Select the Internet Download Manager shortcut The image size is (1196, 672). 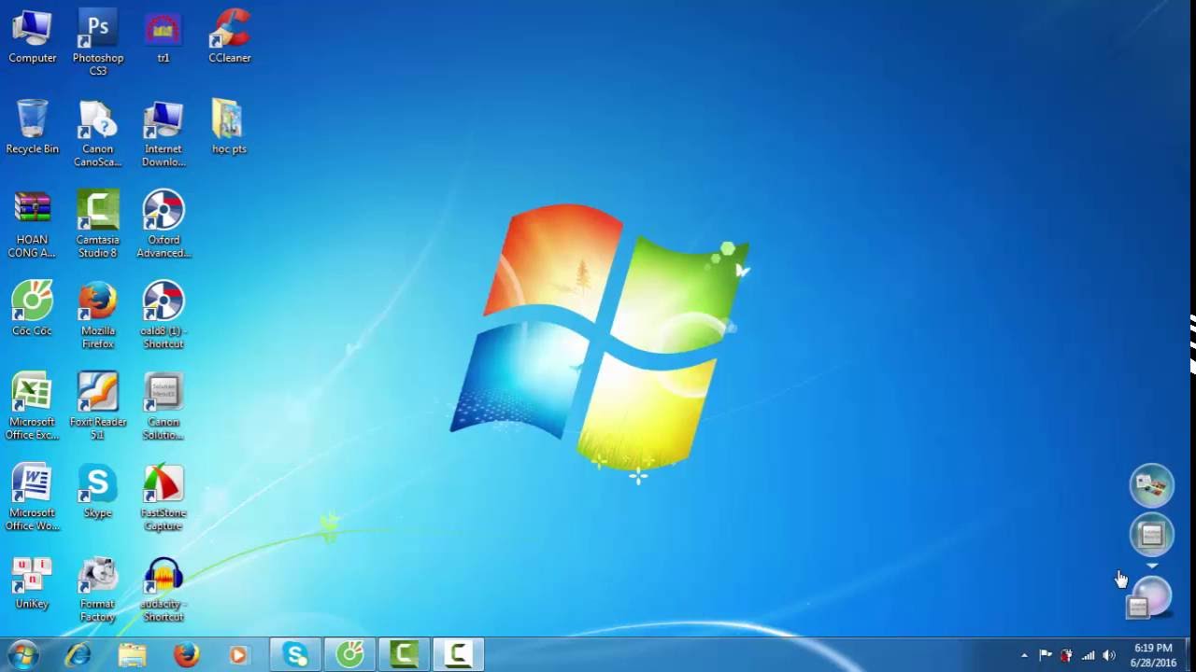164,133
